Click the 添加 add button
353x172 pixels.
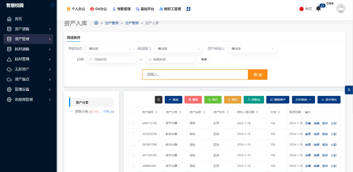click(x=173, y=100)
